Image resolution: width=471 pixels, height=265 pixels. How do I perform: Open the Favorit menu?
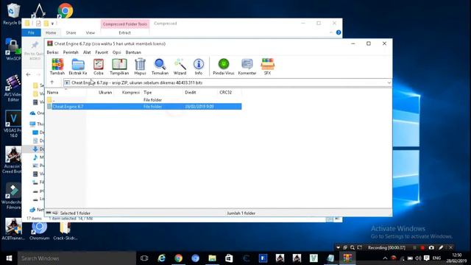[102, 52]
